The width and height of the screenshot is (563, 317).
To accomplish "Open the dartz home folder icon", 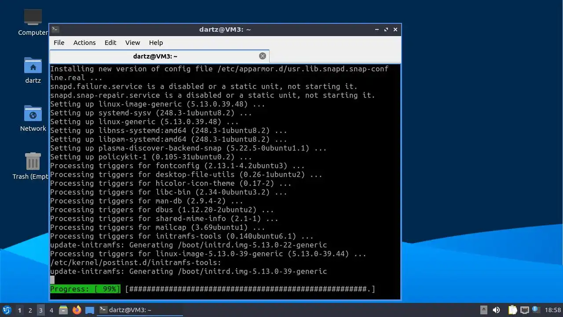I will click(33, 66).
